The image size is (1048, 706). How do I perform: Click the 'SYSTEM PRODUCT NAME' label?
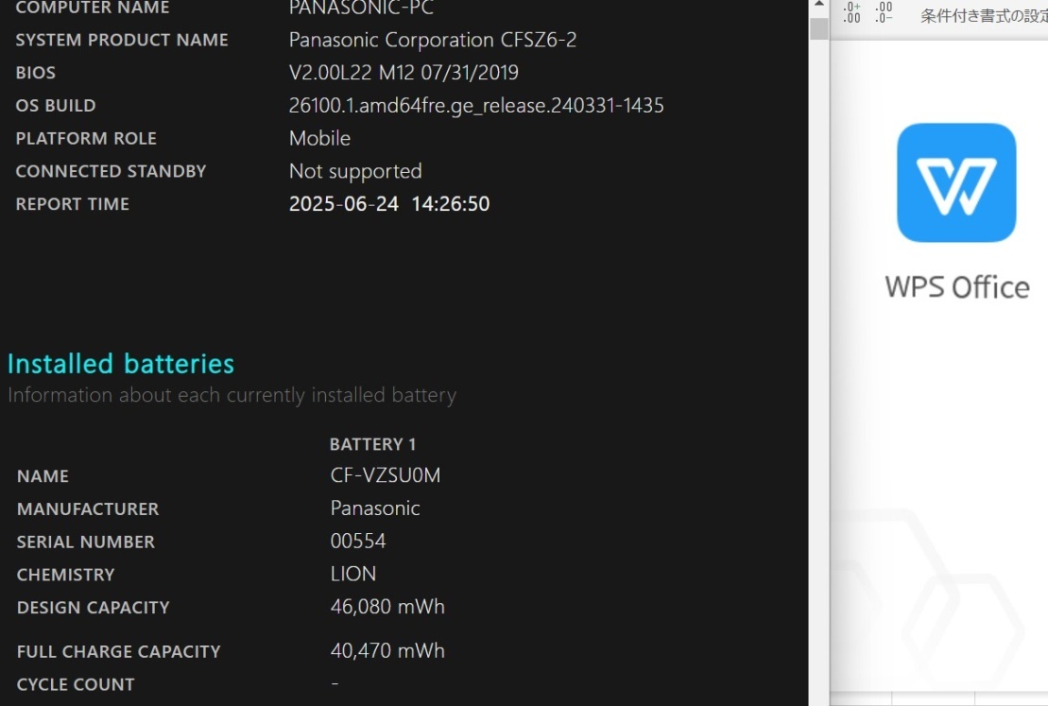tap(122, 40)
